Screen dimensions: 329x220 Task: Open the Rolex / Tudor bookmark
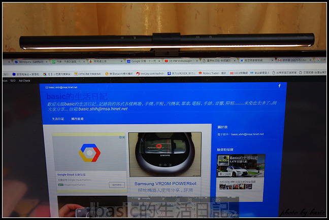(x=212, y=73)
